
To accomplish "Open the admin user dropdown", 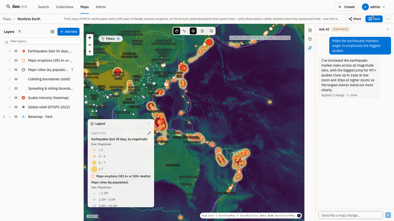I will (x=373, y=7).
